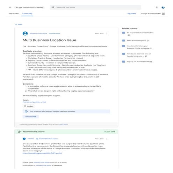Open the hamburger main menu
The width and height of the screenshot is (173, 173).
pos(10,7)
